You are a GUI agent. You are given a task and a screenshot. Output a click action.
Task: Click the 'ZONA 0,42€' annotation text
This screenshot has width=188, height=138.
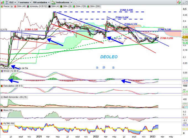point(122,17)
